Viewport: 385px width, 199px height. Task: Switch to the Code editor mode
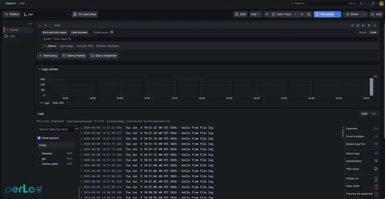[373, 32]
